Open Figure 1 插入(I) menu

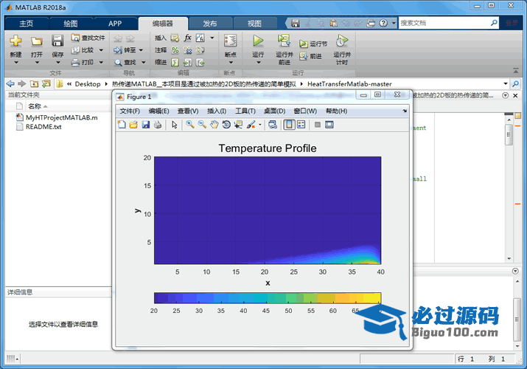[217, 111]
